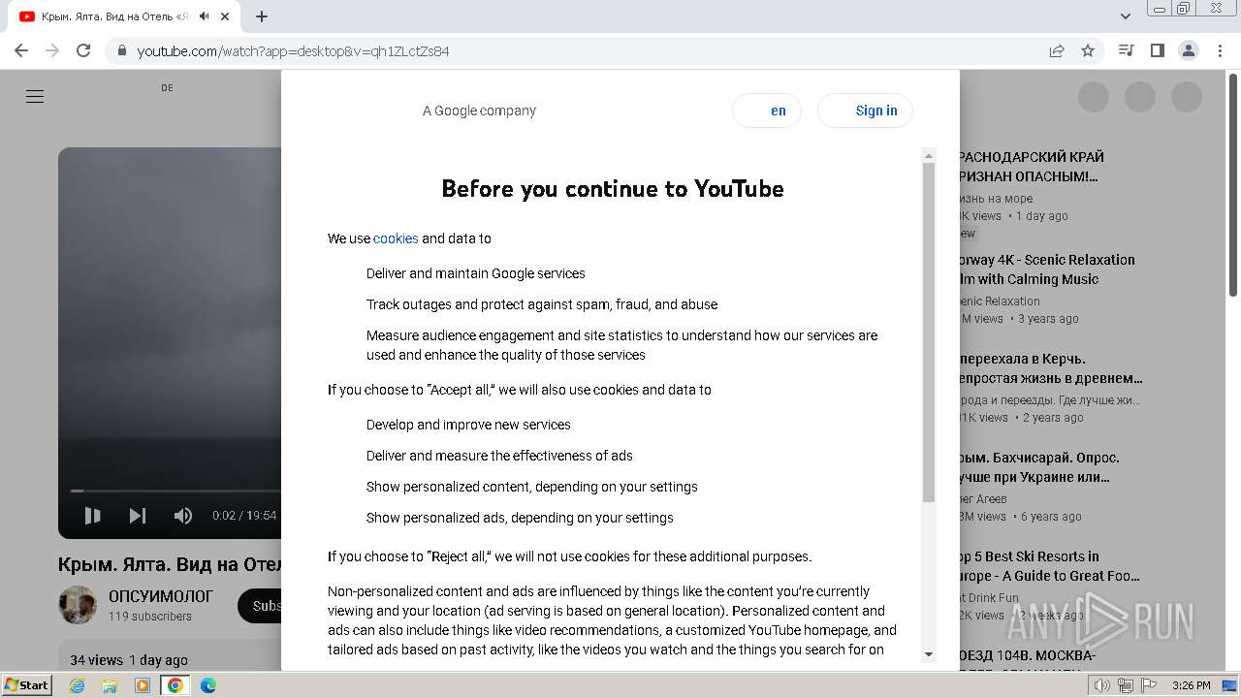This screenshot has height=698, width=1241.
Task: Open media player taskbar icon
Action: pyautogui.click(x=143, y=685)
